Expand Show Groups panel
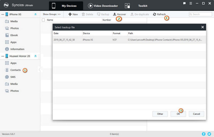 click(52, 14)
